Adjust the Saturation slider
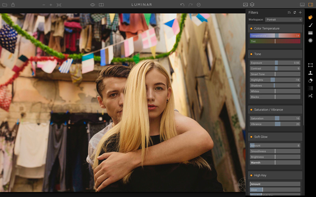This screenshot has height=197, width=316. coord(275,119)
